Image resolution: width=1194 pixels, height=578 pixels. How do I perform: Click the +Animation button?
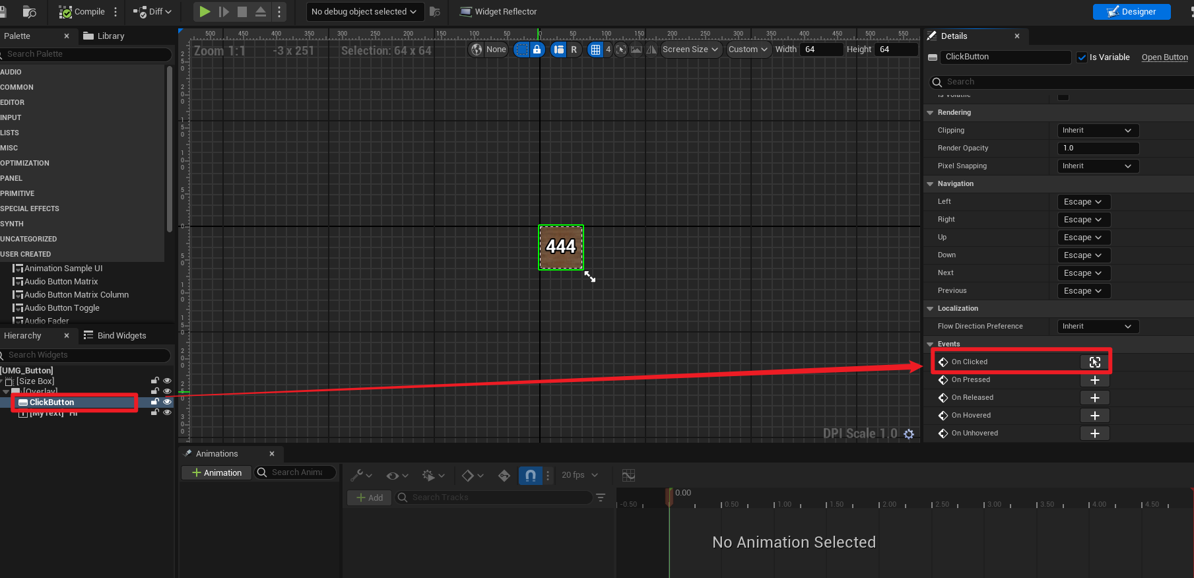pyautogui.click(x=216, y=472)
